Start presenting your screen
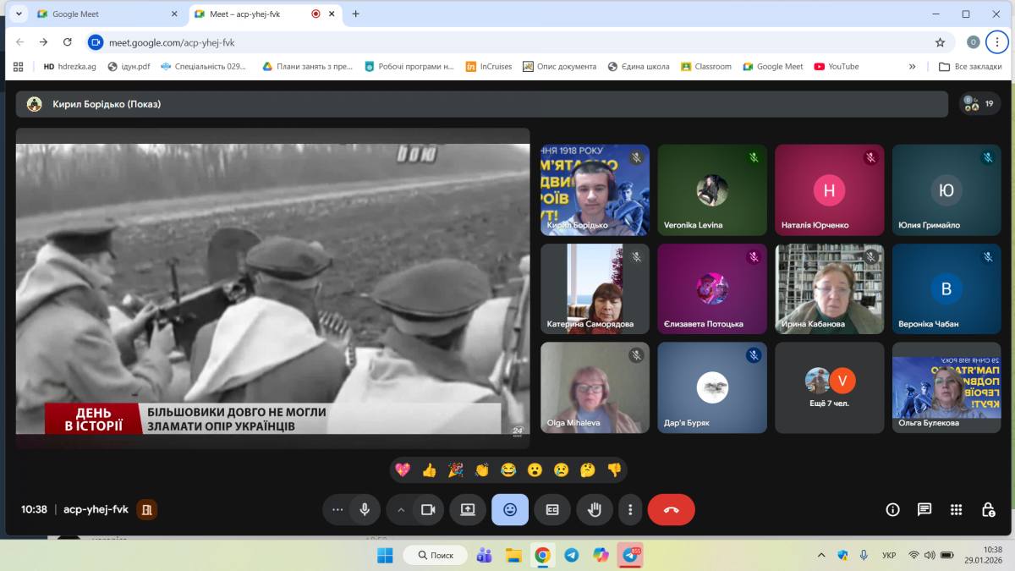The image size is (1015, 571). click(468, 509)
